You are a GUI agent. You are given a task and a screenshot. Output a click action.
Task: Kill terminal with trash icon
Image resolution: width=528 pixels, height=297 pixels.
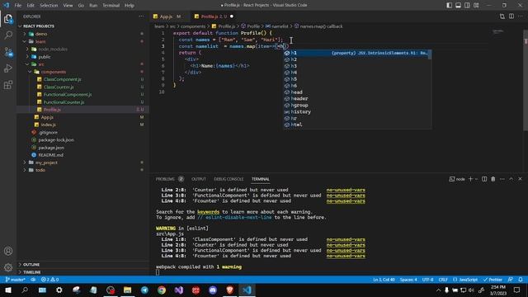pos(493,179)
